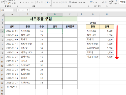Click the Select All corner triangle

[3, 15]
